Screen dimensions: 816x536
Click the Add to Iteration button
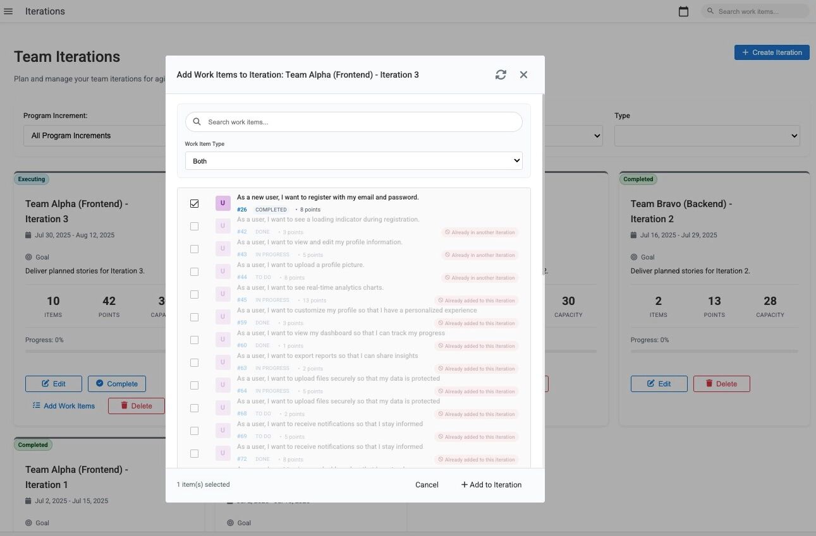click(491, 485)
